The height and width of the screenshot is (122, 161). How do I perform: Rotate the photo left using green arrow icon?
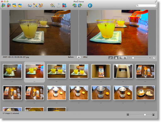click(x=74, y=5)
